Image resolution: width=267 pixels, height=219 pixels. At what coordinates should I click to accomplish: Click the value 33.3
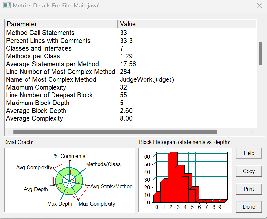click(126, 41)
